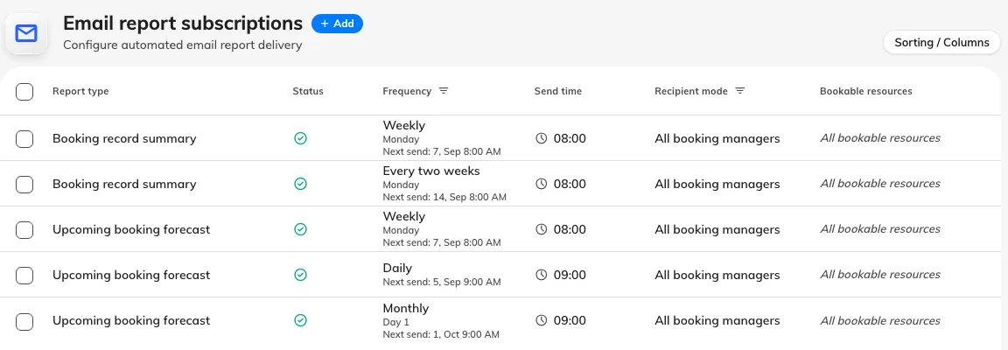The height and width of the screenshot is (350, 1008).
Task: Check the Every two weeks Booking record summary checkbox
Action: pos(24,184)
